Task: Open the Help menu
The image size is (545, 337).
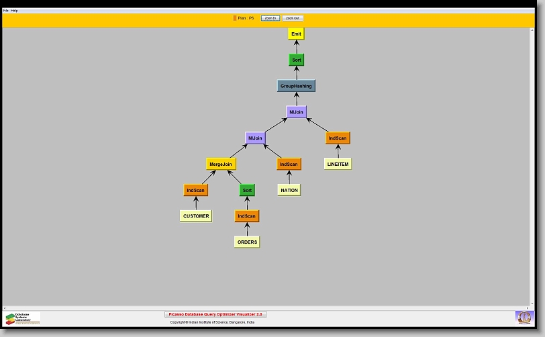Action: 15,11
